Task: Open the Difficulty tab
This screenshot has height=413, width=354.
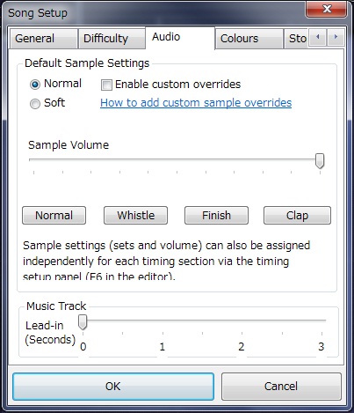Action: click(x=112, y=39)
